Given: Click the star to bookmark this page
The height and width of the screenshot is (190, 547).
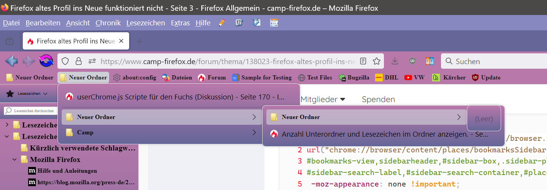Looking at the screenshot, I should pyautogui.click(x=377, y=61).
